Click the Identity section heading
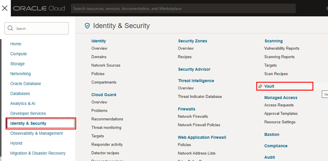 [x=98, y=41]
